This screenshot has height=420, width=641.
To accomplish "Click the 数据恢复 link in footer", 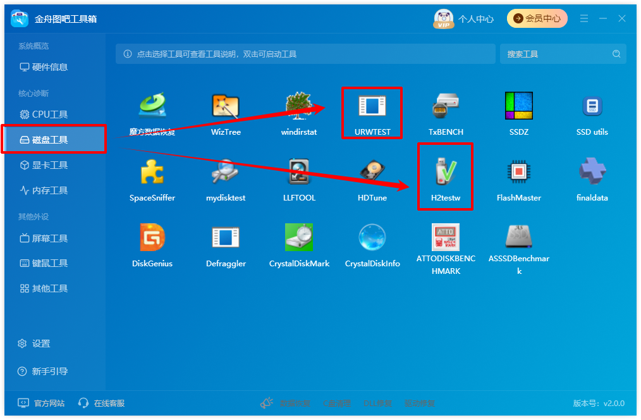I will point(295,403).
